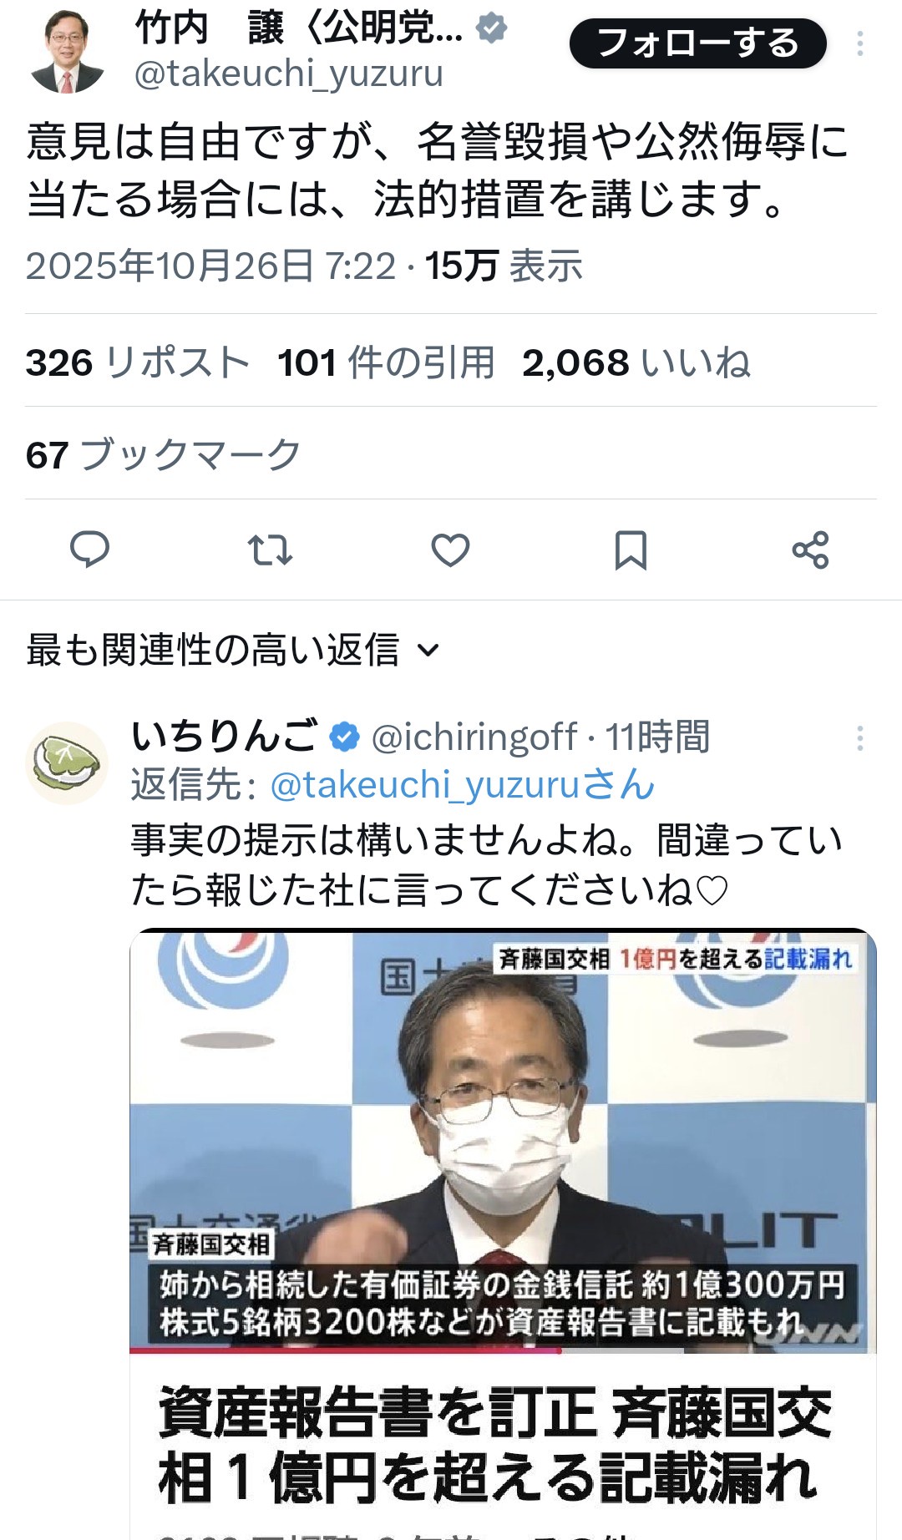This screenshot has height=1540, width=902.
Task: Open 竹内 譲 profile avatar
Action: pyautogui.click(x=67, y=52)
